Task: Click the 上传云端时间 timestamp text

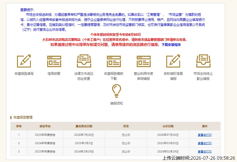Action: point(198,158)
